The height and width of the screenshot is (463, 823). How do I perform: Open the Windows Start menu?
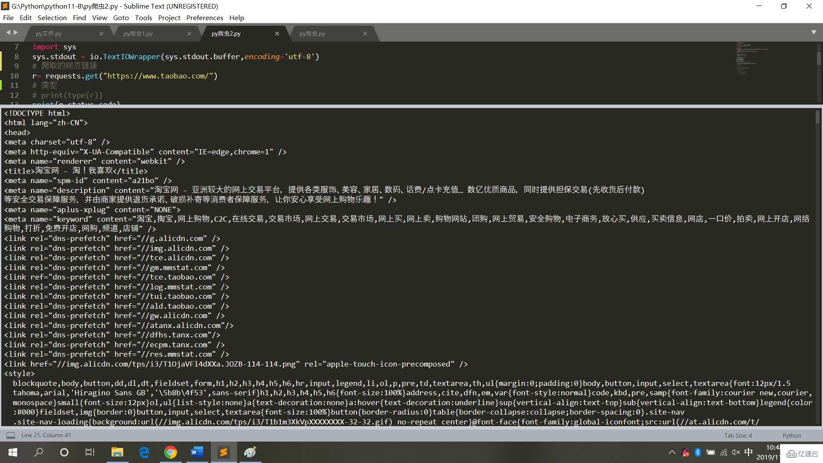point(13,452)
